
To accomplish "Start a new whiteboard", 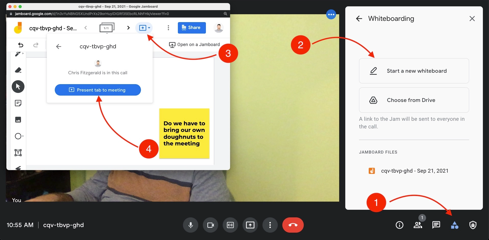I will [414, 71].
